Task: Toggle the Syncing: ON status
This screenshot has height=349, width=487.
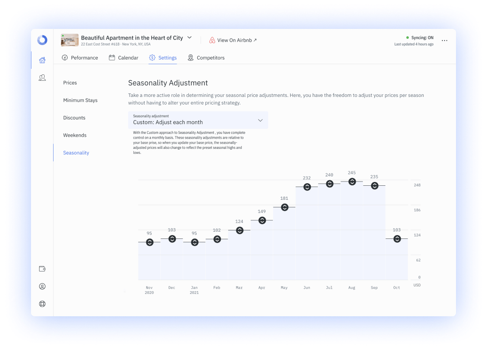Action: (421, 37)
